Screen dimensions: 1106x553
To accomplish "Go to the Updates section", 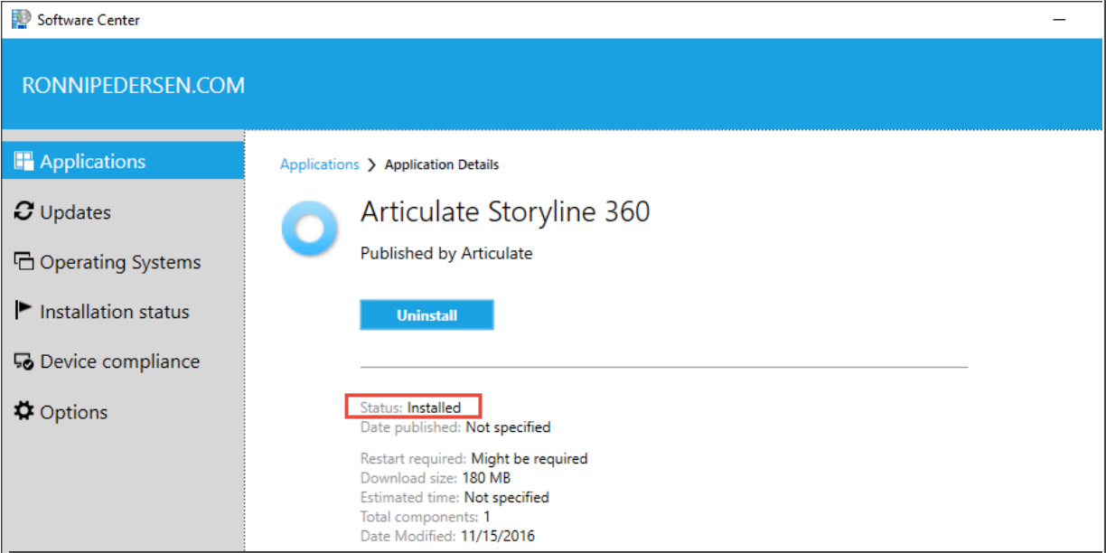I will tap(122, 211).
